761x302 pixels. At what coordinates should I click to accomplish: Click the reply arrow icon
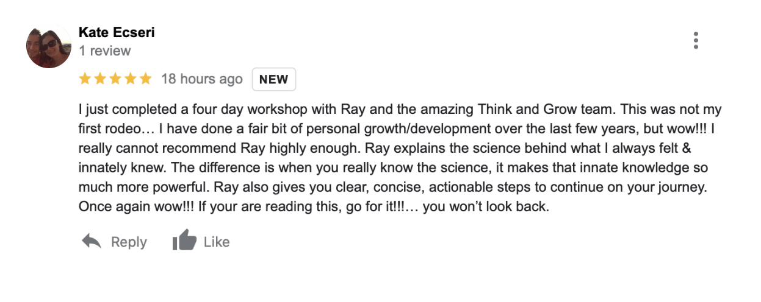[92, 242]
